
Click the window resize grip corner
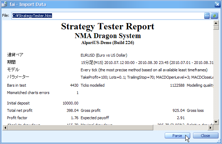[219, 141]
